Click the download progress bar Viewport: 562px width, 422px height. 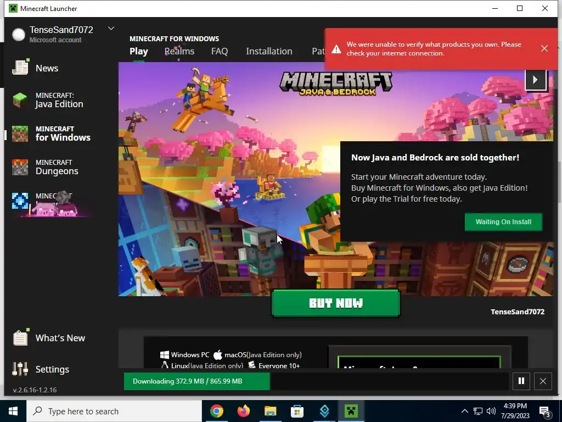click(316, 381)
